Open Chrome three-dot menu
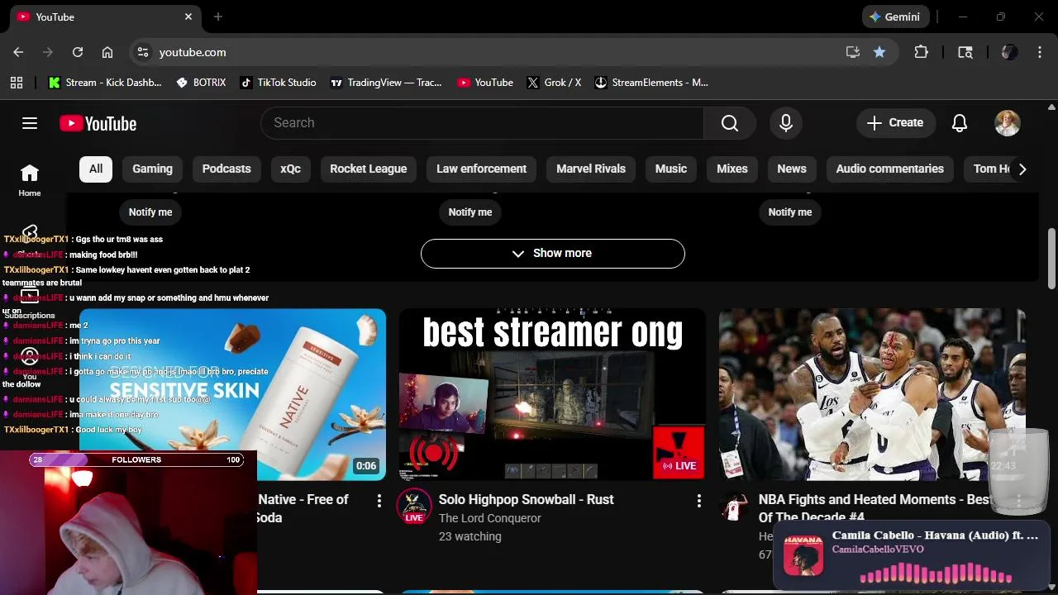 [1038, 52]
